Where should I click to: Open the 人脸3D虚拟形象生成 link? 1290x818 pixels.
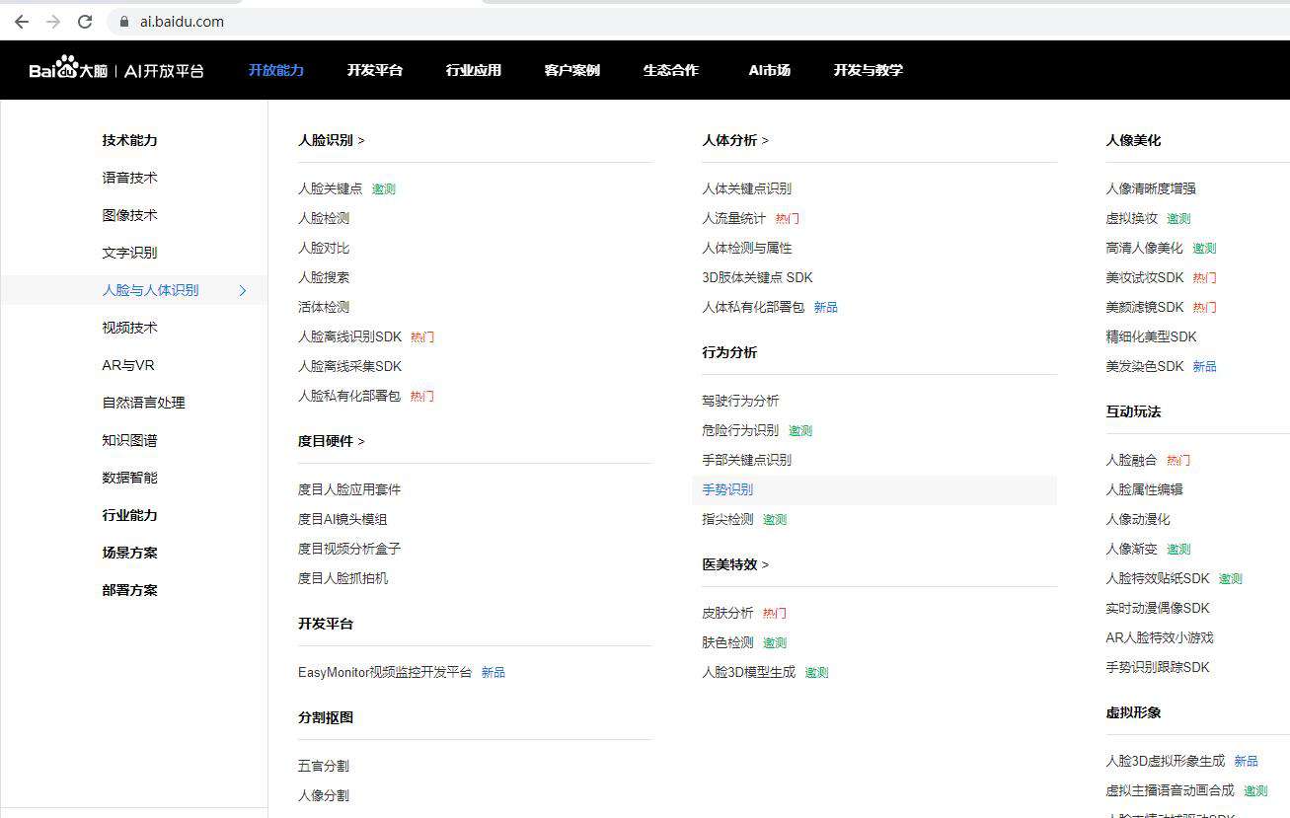(x=1166, y=761)
